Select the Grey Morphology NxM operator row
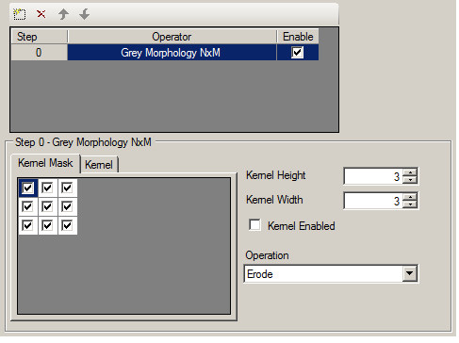Screen dimensions: 459x343 click(172, 53)
